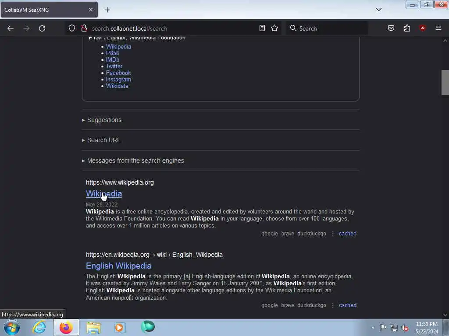
Task: Click the grayed-out forward arrow
Action: pyautogui.click(x=26, y=28)
